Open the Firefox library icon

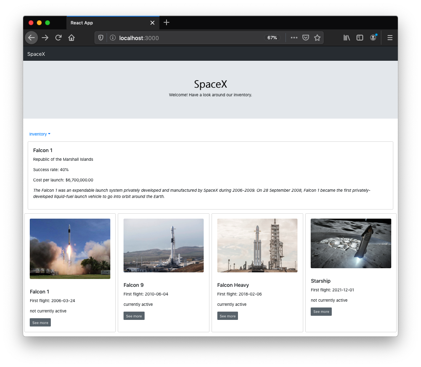(x=346, y=38)
